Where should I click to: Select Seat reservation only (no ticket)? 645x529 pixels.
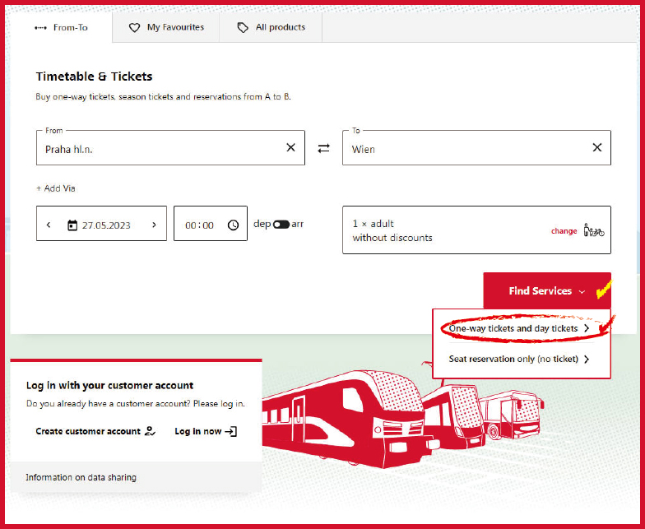click(x=519, y=359)
